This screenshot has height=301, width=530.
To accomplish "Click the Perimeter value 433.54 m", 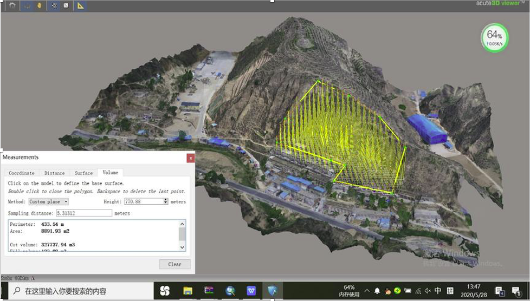I will (x=53, y=224).
